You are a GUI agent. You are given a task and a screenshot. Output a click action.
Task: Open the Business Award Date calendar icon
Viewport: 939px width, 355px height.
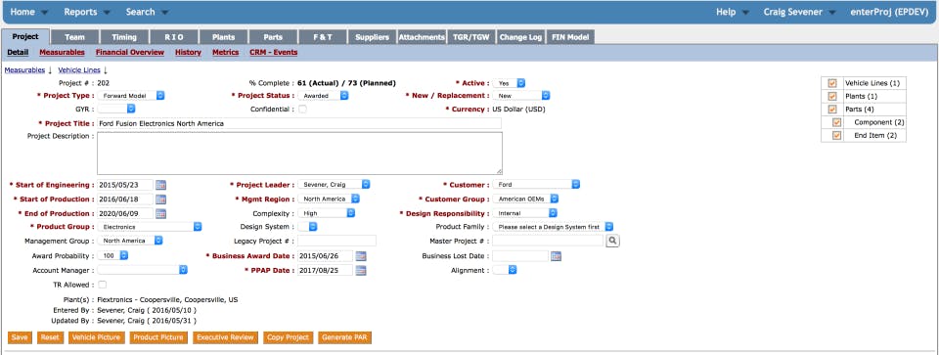pyautogui.click(x=361, y=256)
